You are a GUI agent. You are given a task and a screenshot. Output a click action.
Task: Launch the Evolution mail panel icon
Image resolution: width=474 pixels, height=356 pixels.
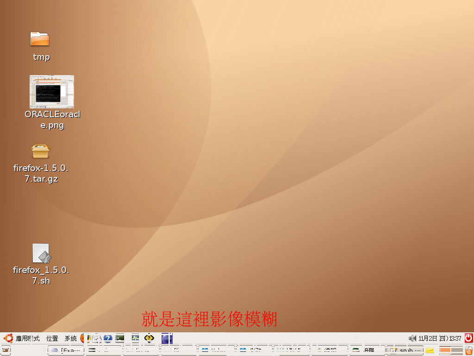(96, 338)
